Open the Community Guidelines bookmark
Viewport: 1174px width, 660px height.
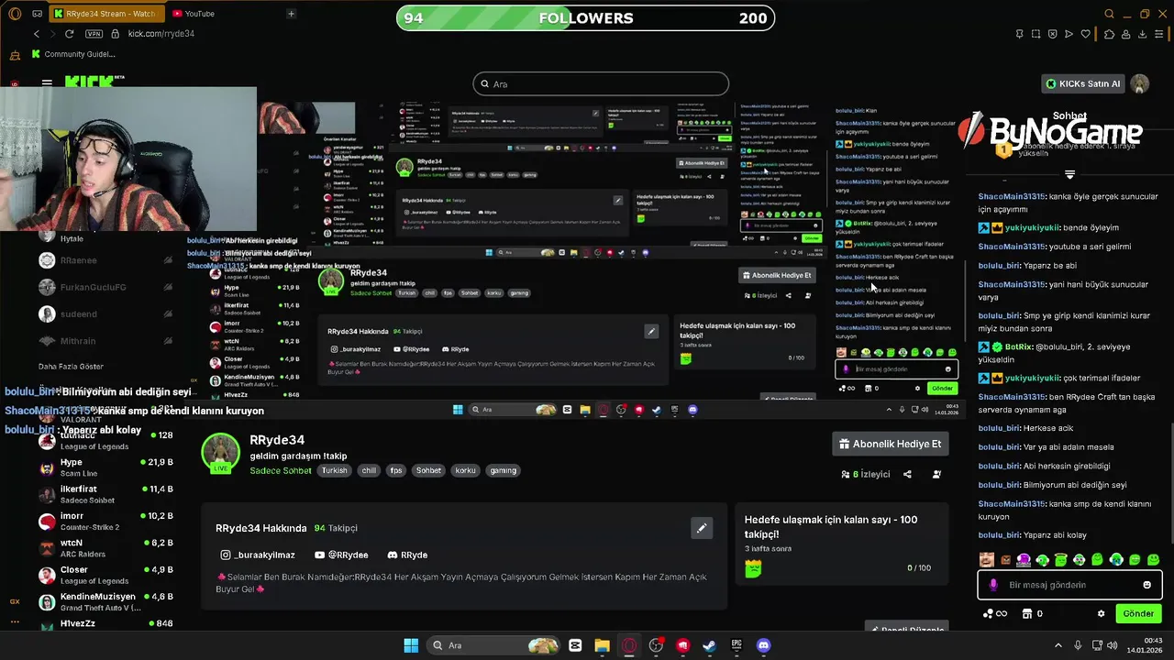(x=73, y=54)
